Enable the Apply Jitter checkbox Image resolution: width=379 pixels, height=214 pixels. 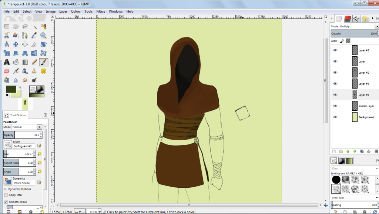pyautogui.click(x=6, y=195)
